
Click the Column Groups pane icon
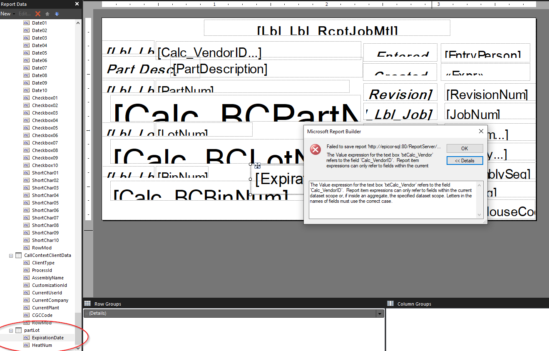pyautogui.click(x=390, y=304)
